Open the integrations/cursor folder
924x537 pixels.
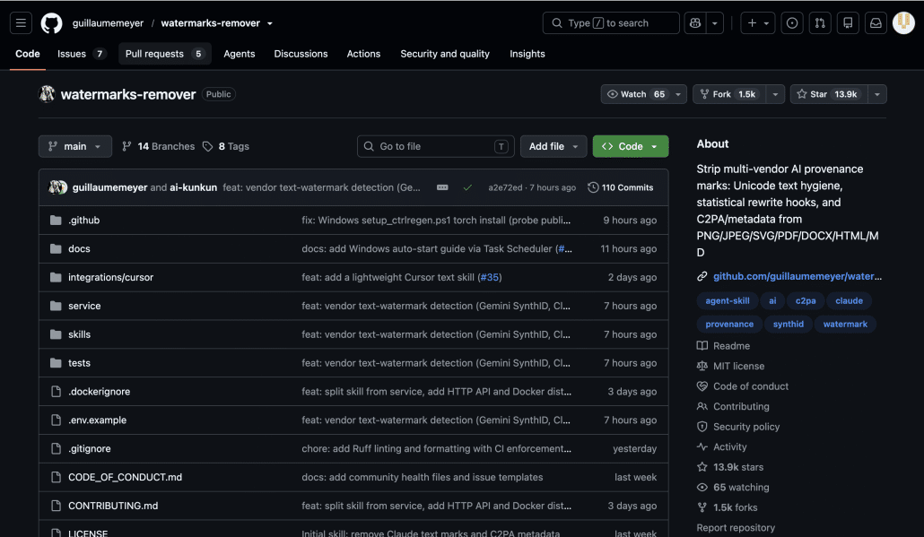pos(110,277)
